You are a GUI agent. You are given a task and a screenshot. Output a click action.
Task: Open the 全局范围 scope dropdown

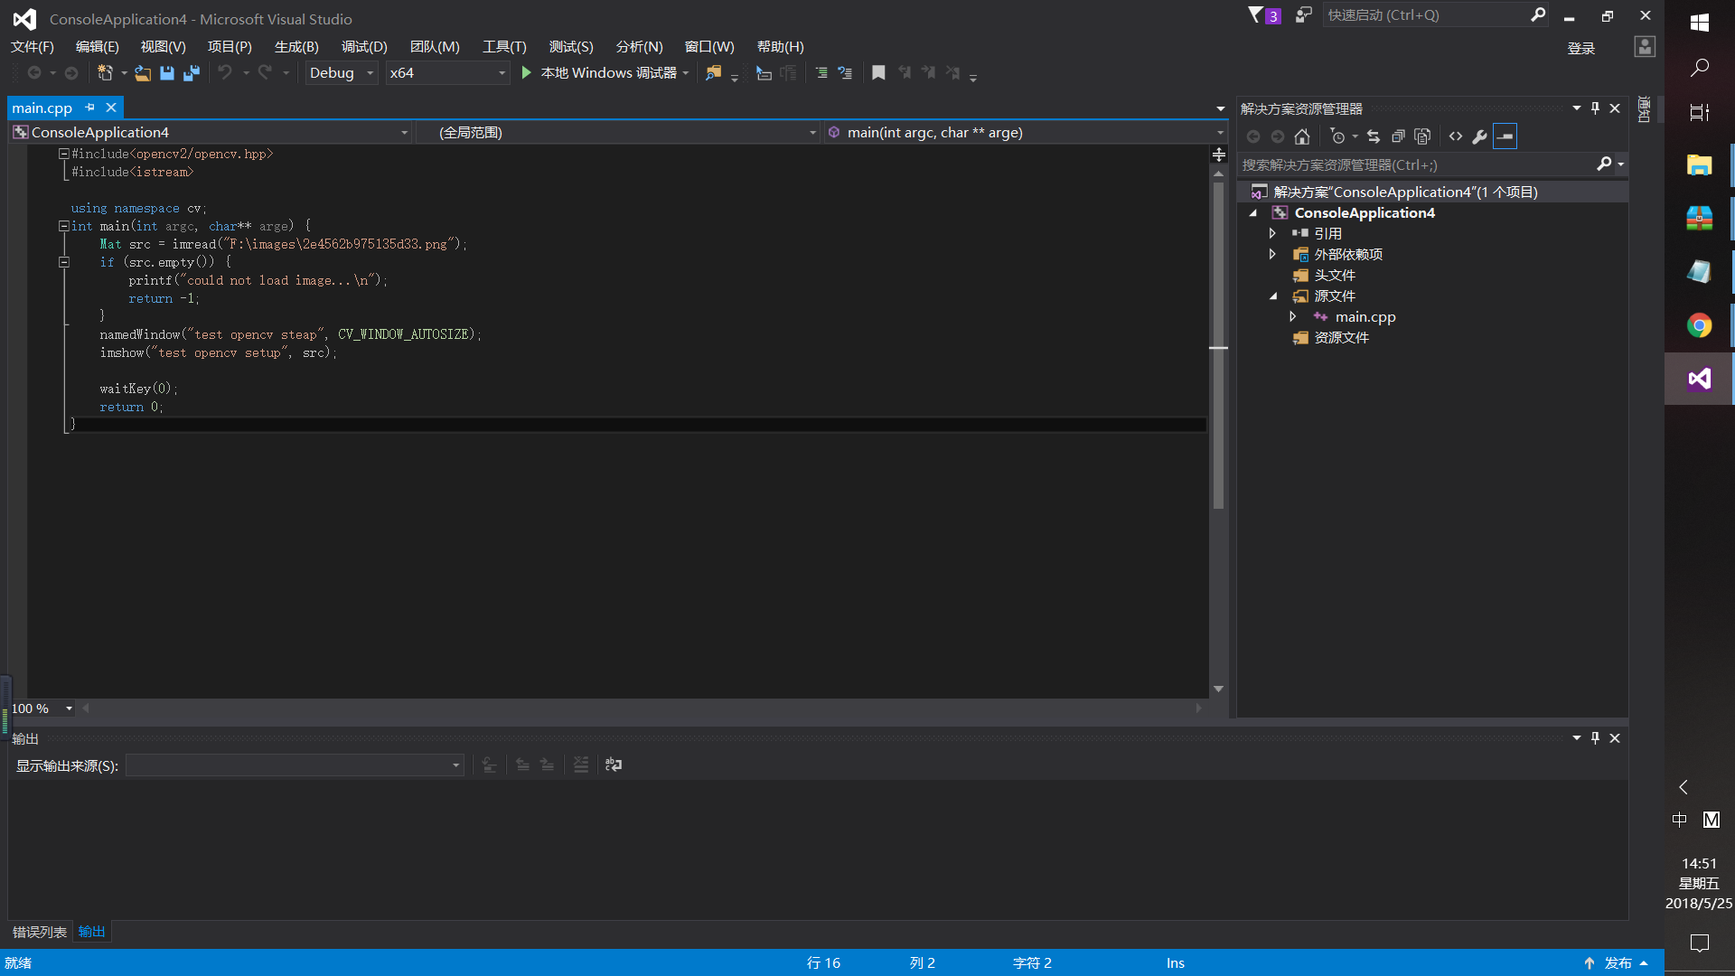pyautogui.click(x=618, y=133)
